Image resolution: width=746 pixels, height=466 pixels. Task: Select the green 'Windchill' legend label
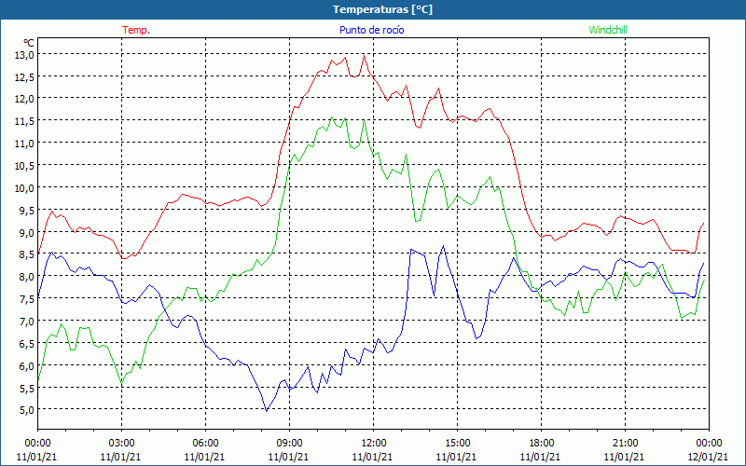pyautogui.click(x=608, y=30)
